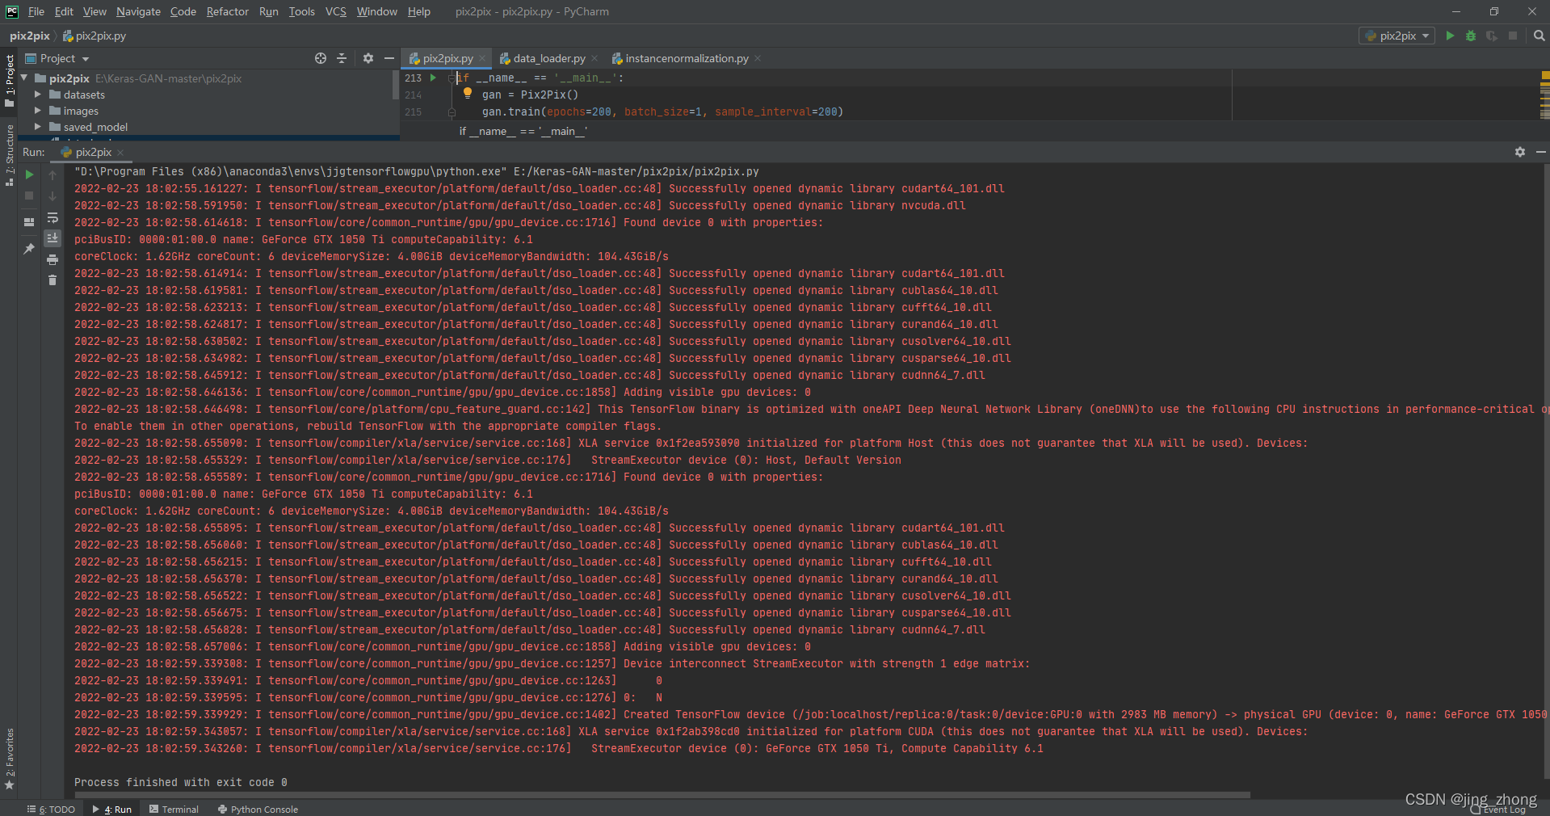Open Run panel settings gear
The image size is (1550, 816).
1520,152
